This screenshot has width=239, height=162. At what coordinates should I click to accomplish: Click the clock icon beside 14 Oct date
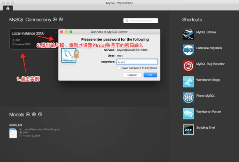(21, 136)
